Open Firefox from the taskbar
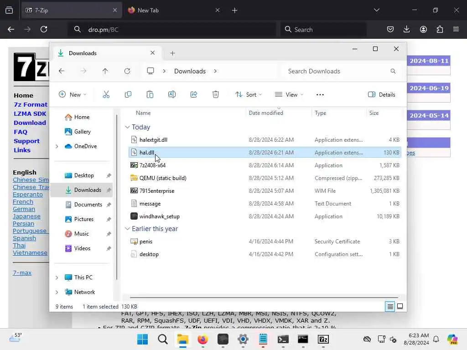Viewport: 467px width, 350px height. [x=203, y=339]
